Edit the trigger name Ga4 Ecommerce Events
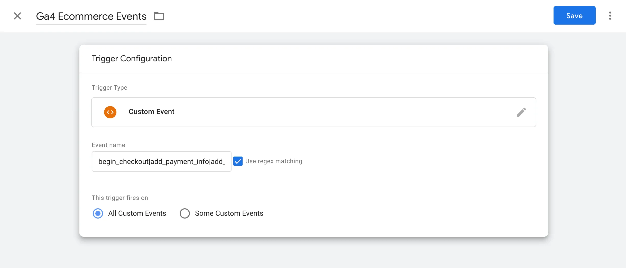The width and height of the screenshot is (626, 268). click(91, 16)
